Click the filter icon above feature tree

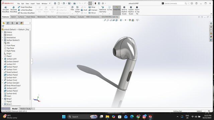(x=3, y=26)
